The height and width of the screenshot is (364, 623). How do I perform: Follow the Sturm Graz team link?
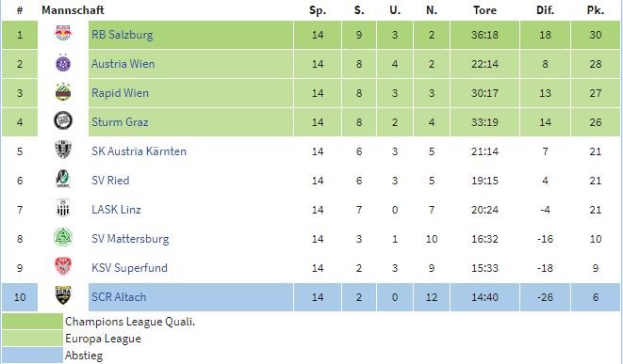click(120, 121)
